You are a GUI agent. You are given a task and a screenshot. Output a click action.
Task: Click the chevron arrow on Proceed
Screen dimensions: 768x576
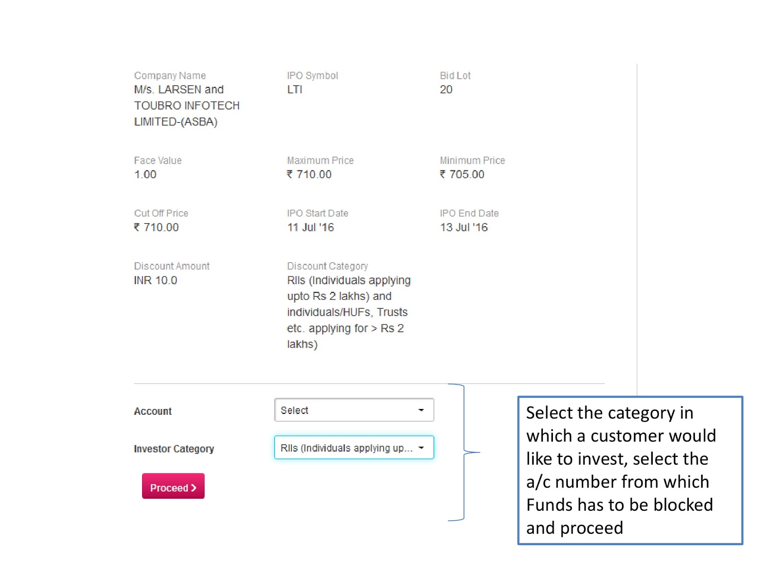(x=194, y=488)
